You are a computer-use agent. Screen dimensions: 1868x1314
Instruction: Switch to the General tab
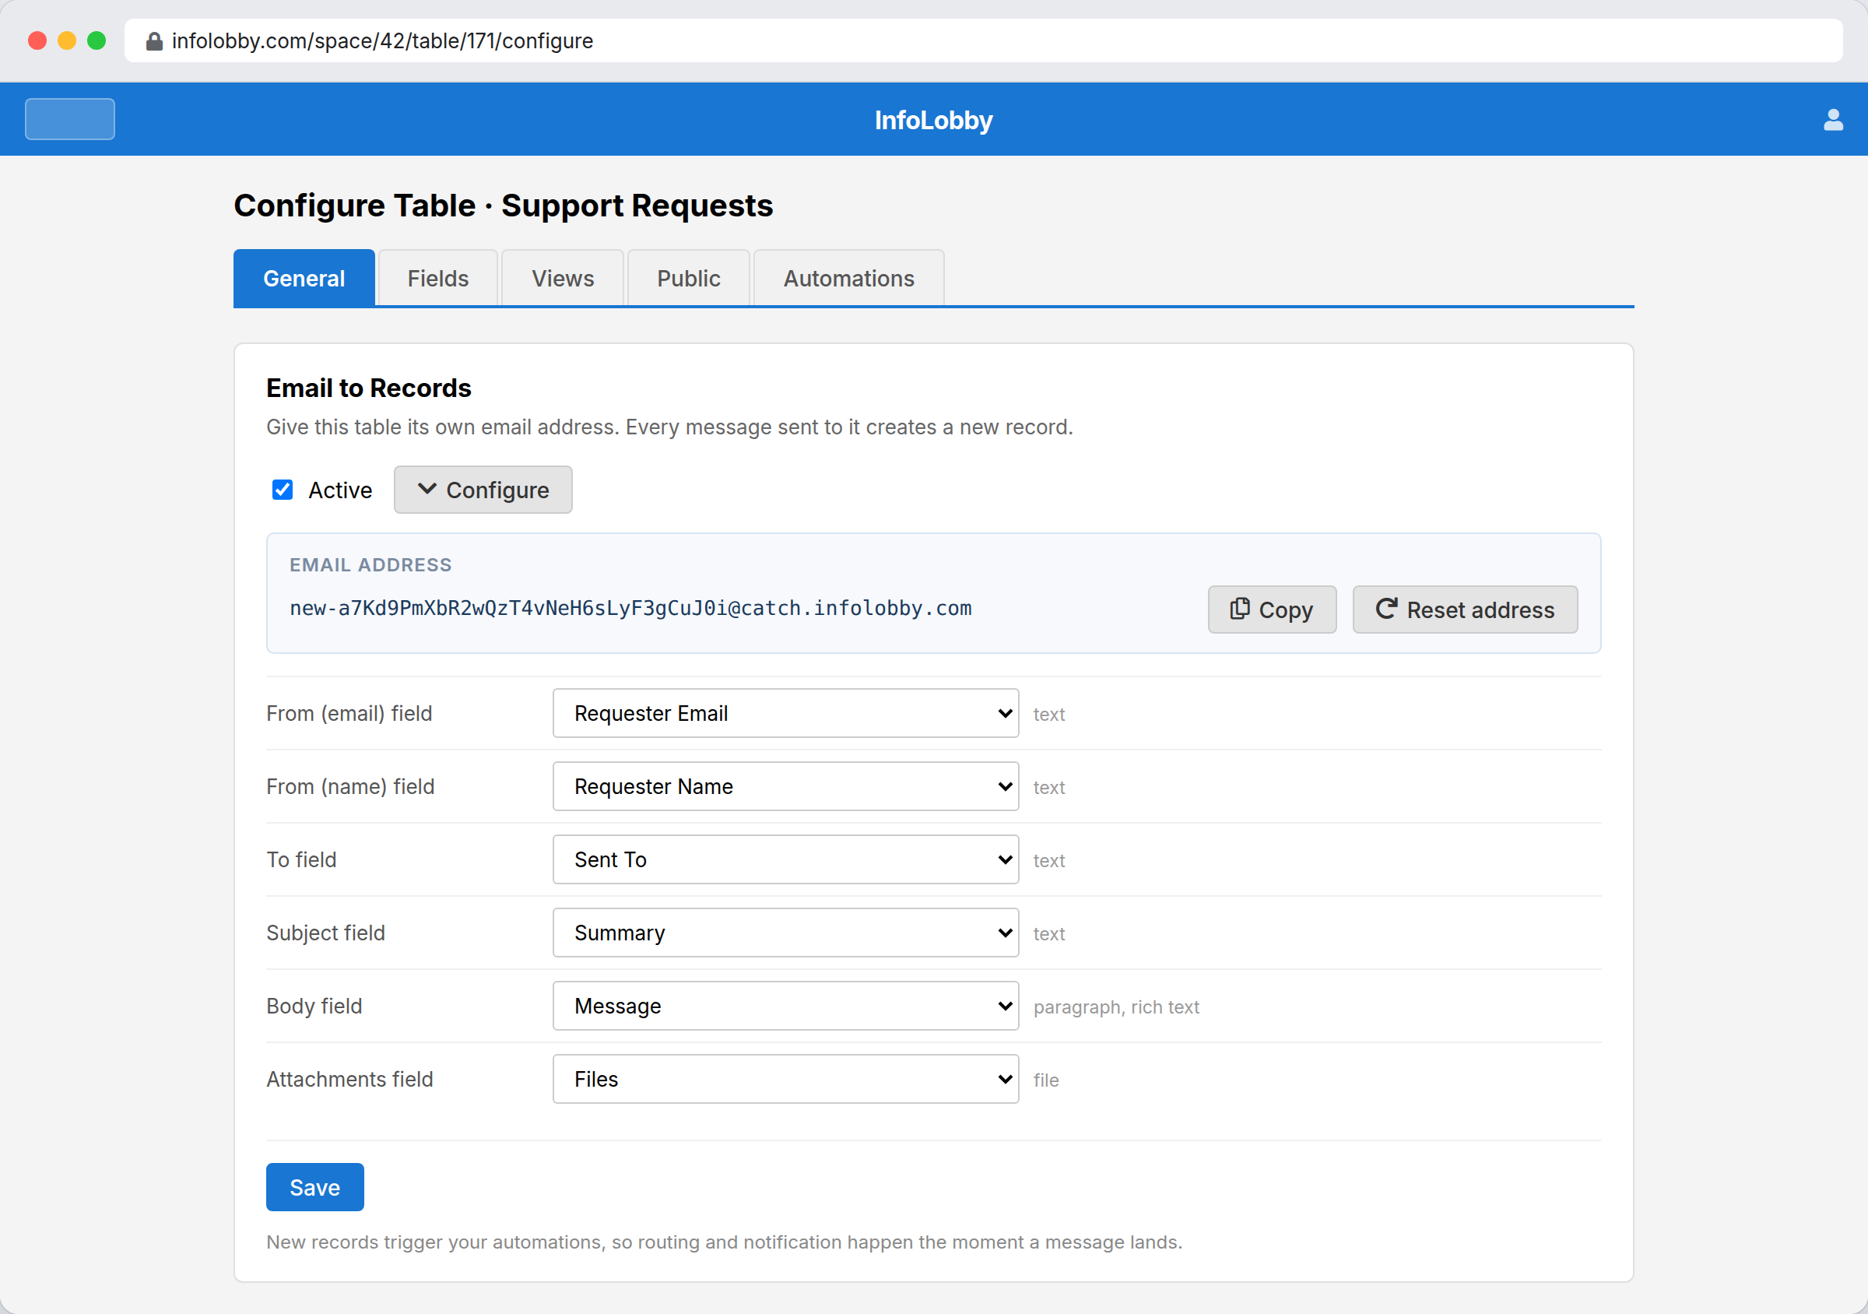pyautogui.click(x=304, y=278)
